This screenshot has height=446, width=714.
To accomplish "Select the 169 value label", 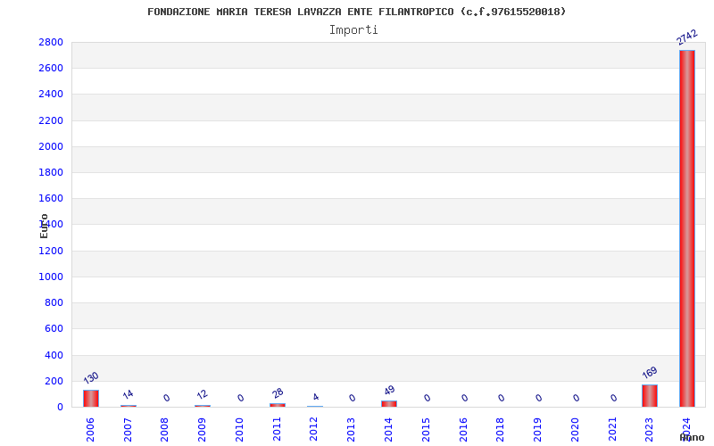I will (650, 373).
